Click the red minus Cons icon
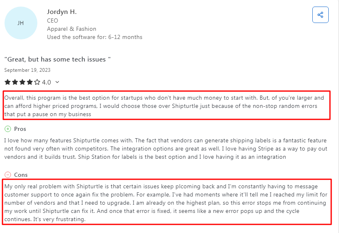 tap(8, 175)
